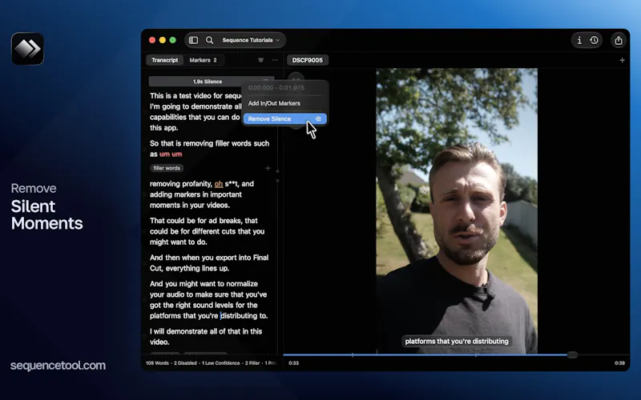Click the second marker tick on playback bar
The height and width of the screenshot is (400, 641).
[x=476, y=355]
